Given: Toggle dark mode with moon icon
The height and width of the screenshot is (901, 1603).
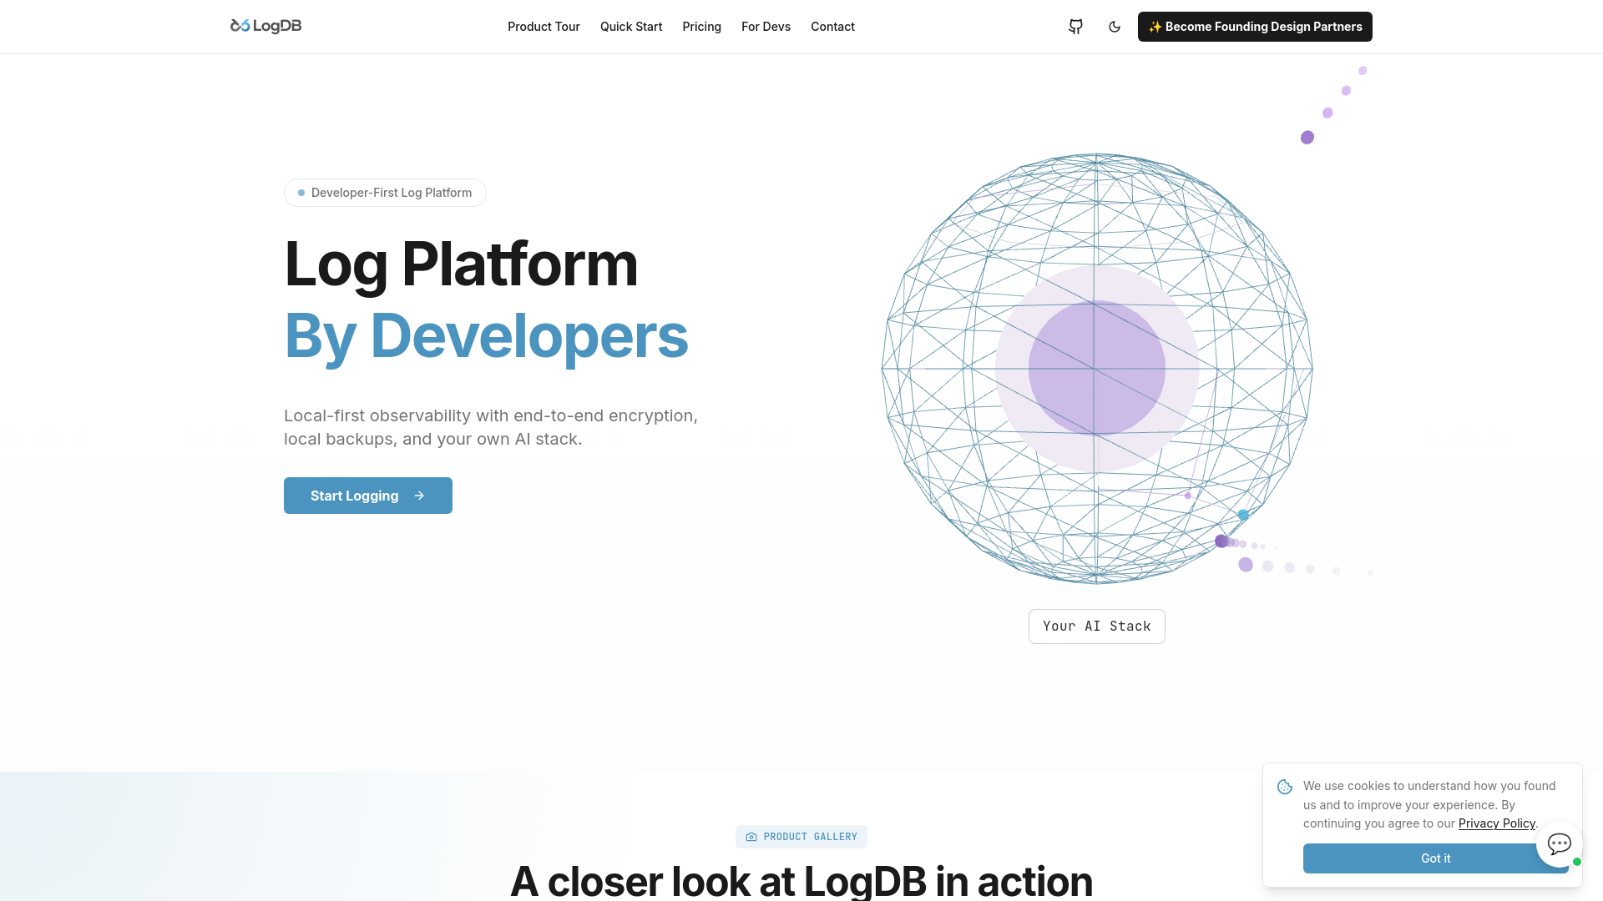Looking at the screenshot, I should (1115, 27).
